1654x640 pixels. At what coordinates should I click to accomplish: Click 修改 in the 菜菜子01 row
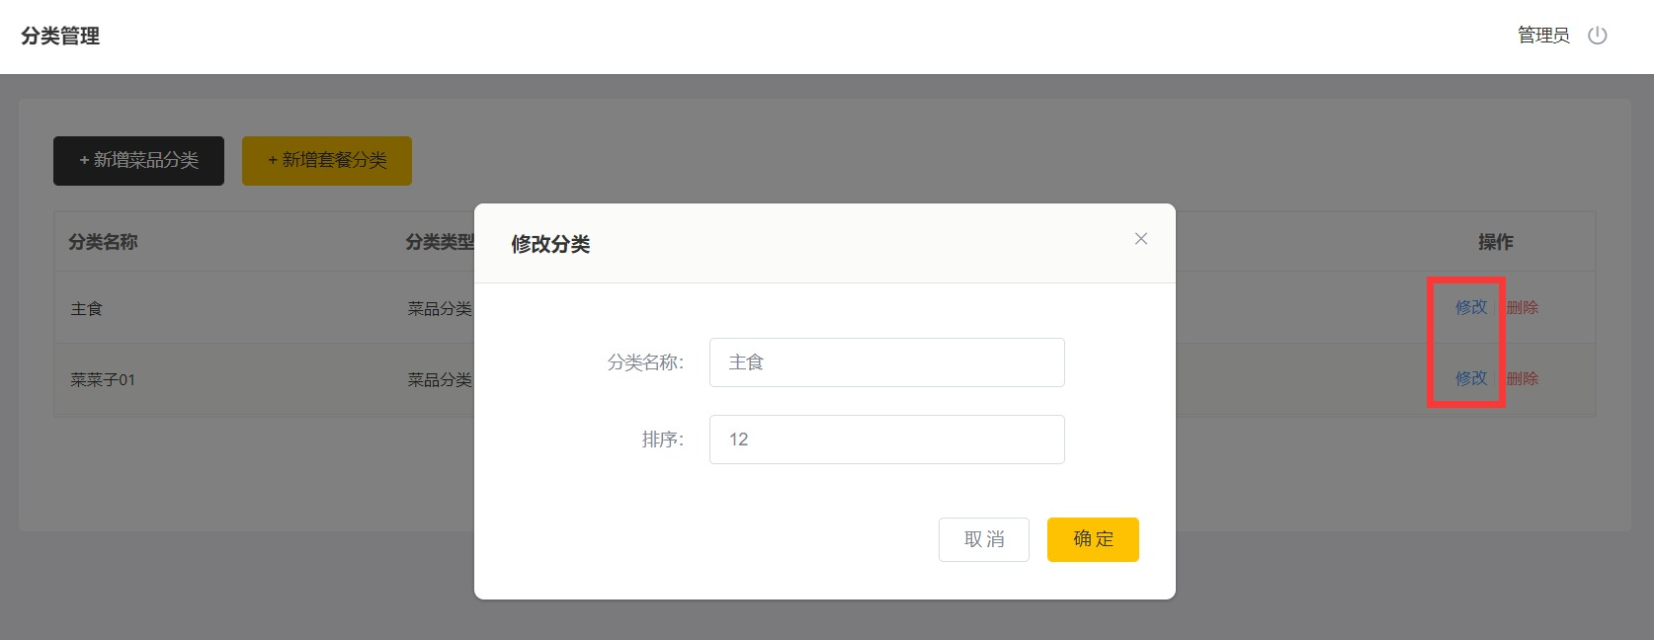tap(1471, 378)
